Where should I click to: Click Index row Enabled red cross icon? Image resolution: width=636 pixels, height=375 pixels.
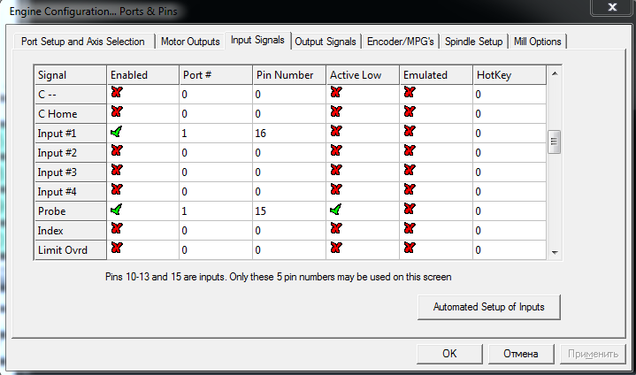click(116, 230)
